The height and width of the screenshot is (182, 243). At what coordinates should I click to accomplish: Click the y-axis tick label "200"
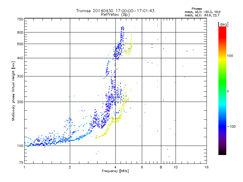tap(20, 102)
